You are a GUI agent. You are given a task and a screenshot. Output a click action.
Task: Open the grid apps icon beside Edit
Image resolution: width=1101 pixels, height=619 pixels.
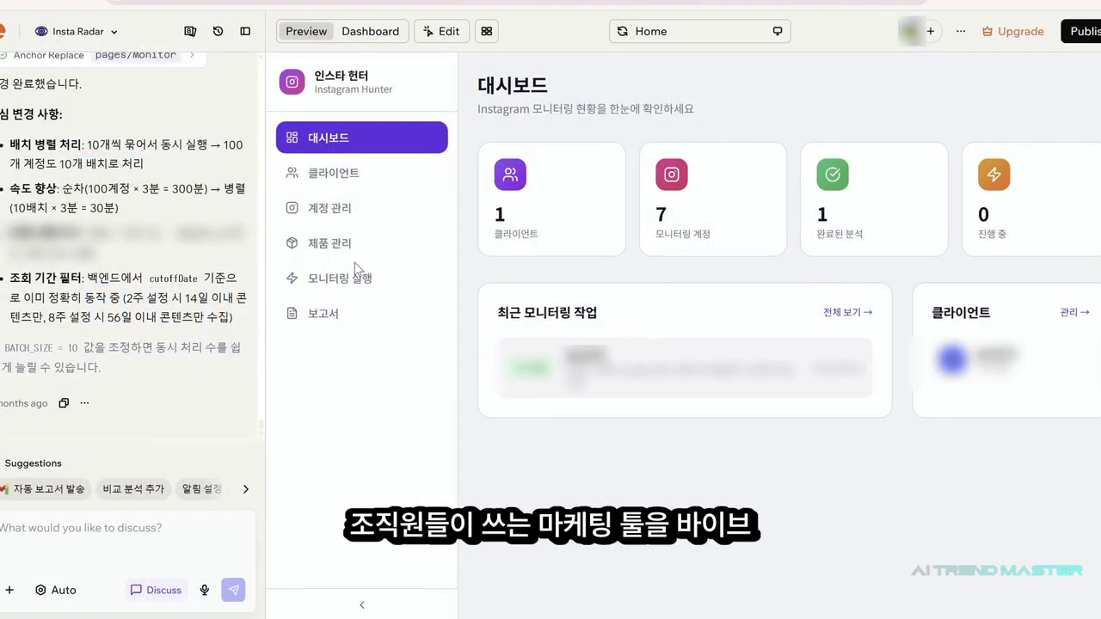pyautogui.click(x=487, y=32)
